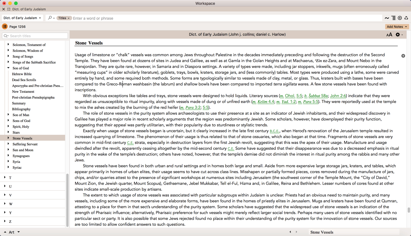Image resolution: width=411 pixels, height=236 pixels.
Task: Select New Testament subsection
Action: 23,92
